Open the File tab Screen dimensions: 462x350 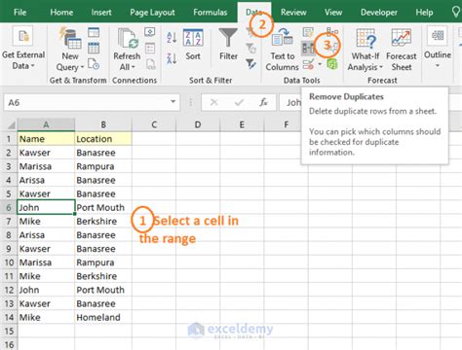tap(19, 13)
